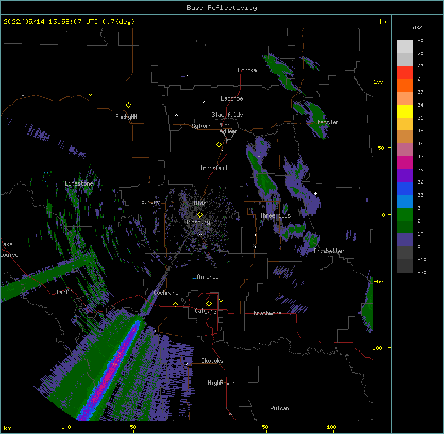Click the Strathmore town label
The width and height of the screenshot is (444, 434).
[x=266, y=313]
